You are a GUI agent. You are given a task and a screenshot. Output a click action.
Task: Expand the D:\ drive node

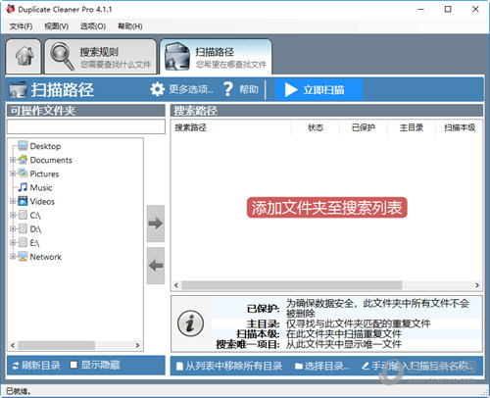13,228
